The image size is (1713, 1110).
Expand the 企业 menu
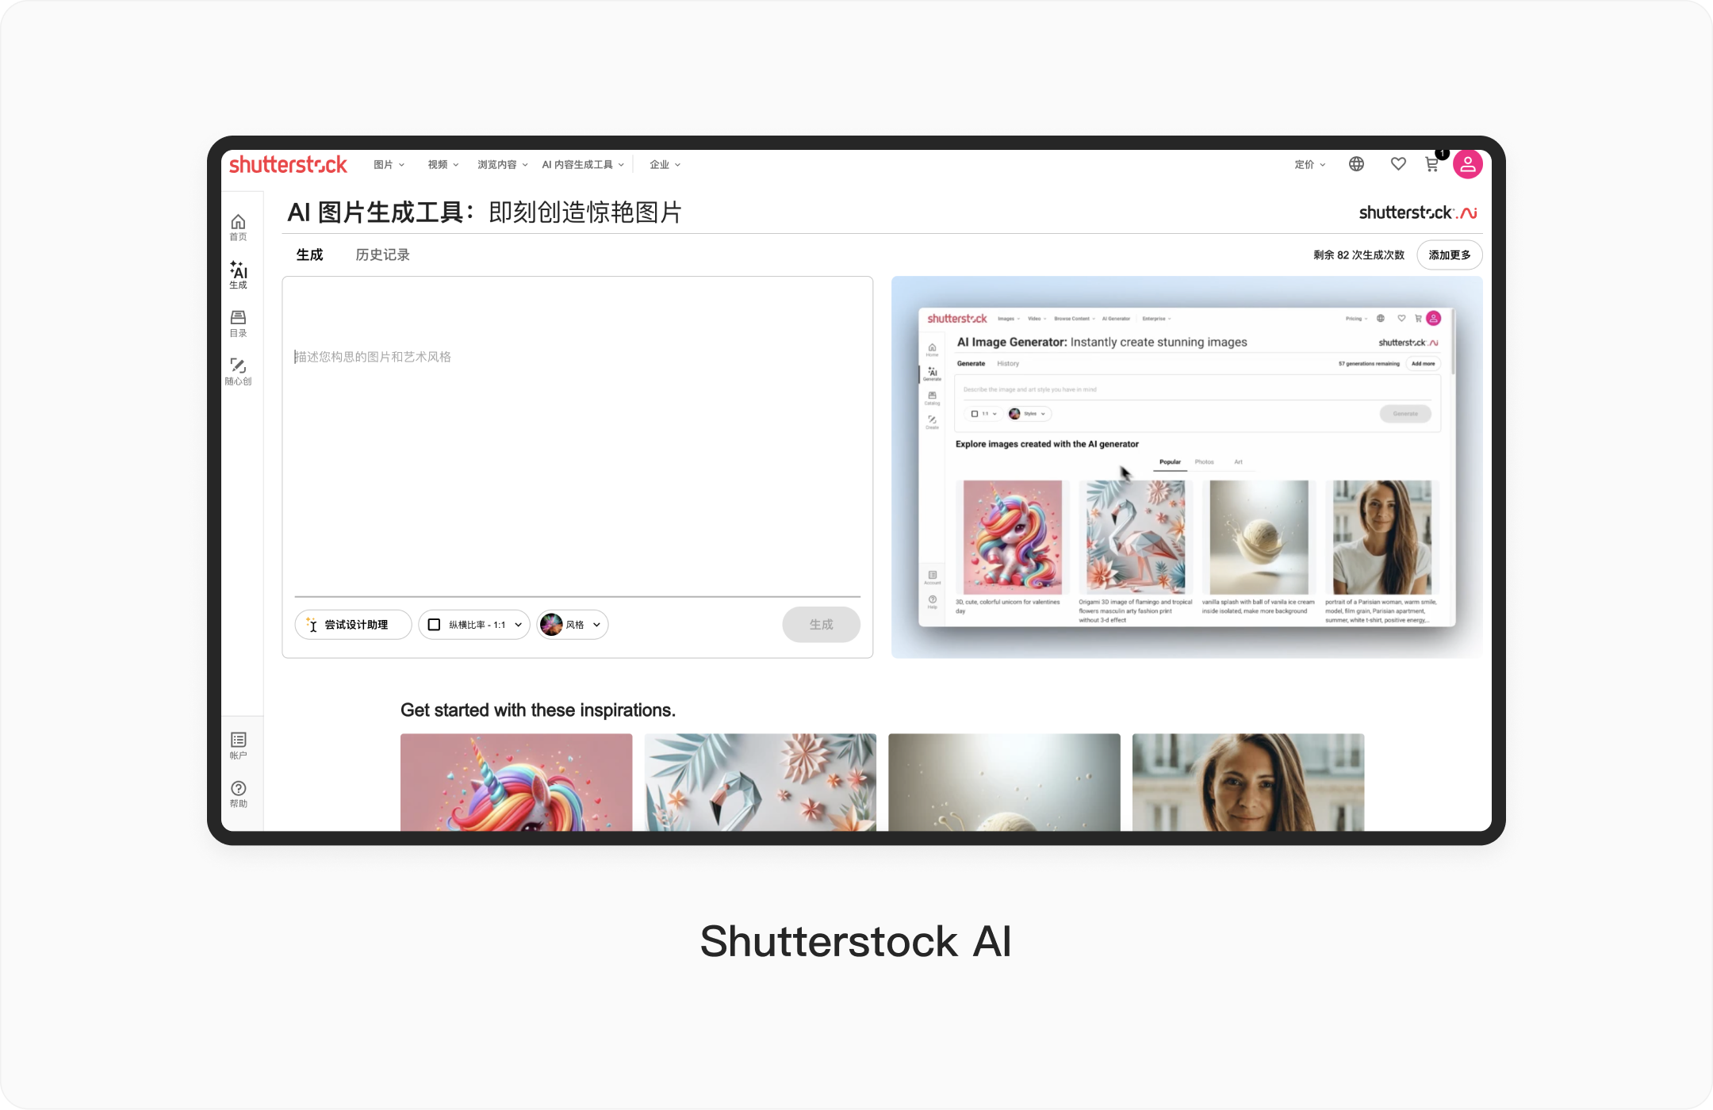click(665, 165)
